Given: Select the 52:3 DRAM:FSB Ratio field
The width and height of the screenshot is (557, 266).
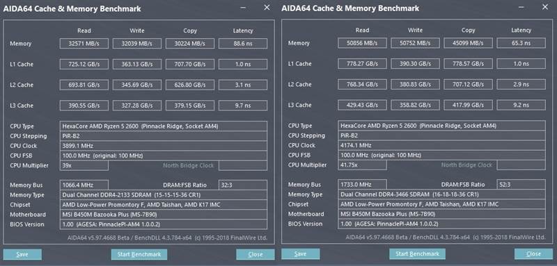Looking at the screenshot, I should coord(521,185).
